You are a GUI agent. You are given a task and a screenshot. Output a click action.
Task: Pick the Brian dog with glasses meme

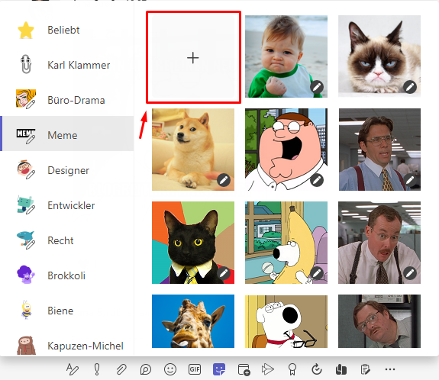tap(286, 321)
